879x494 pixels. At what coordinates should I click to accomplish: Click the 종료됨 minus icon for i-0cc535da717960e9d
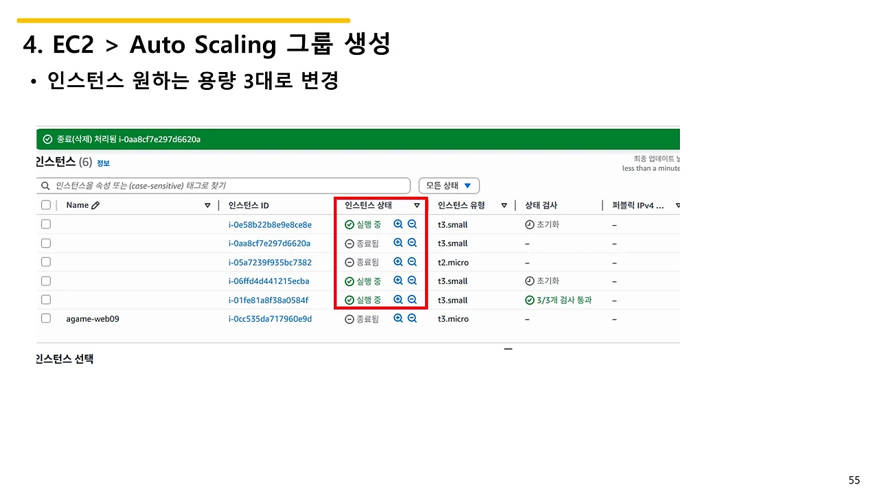350,318
